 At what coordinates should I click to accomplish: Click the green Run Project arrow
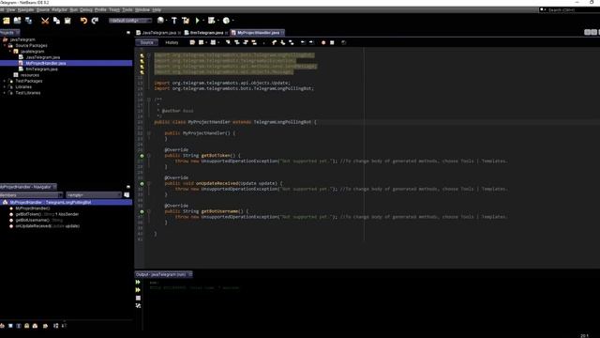(x=198, y=21)
